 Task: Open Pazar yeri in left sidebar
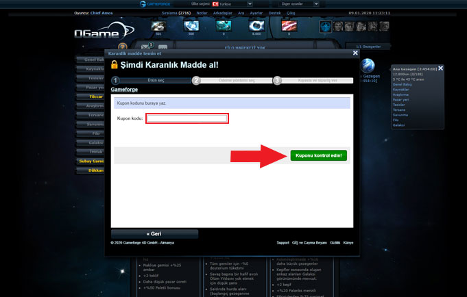91,88
